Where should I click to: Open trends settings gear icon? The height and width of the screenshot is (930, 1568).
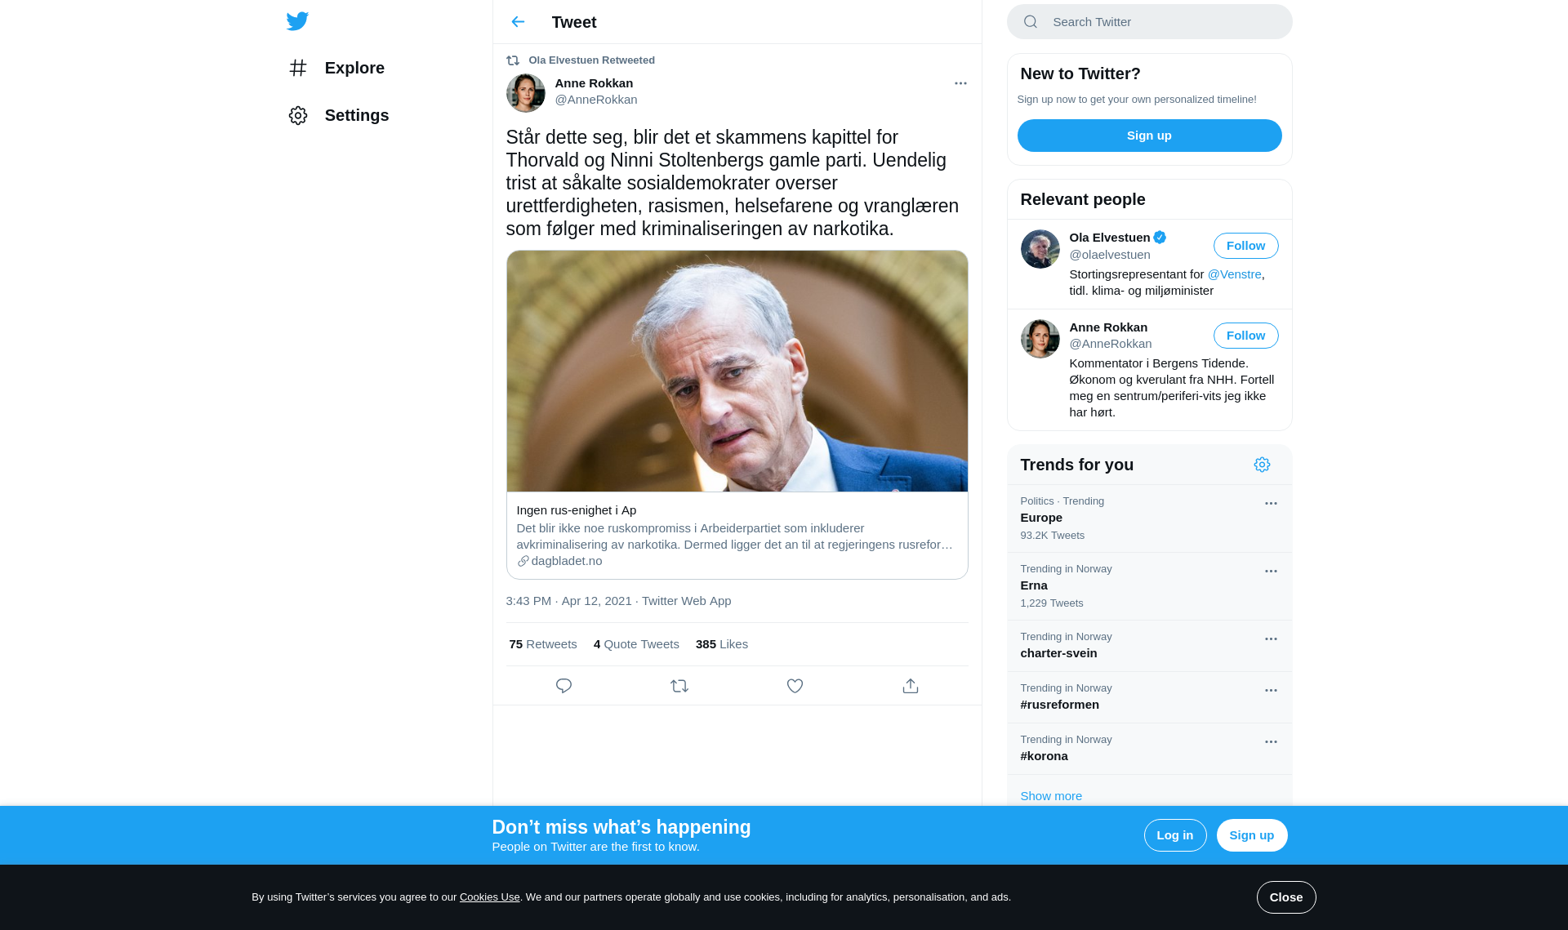(x=1262, y=465)
